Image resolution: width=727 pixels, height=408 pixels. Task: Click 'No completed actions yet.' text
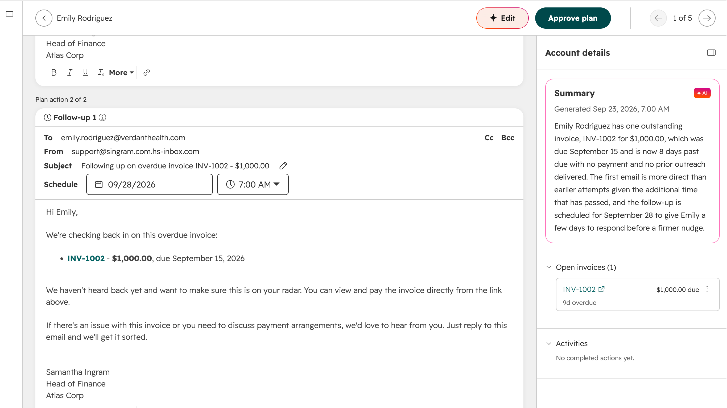point(595,358)
